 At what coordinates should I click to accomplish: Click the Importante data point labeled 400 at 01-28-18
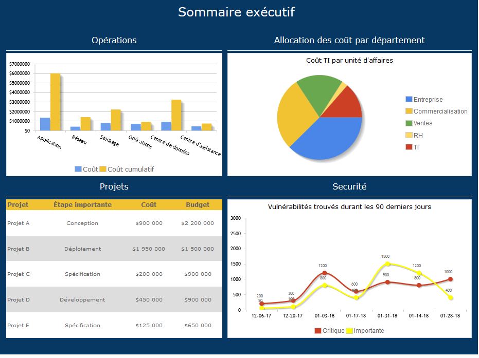450,297
